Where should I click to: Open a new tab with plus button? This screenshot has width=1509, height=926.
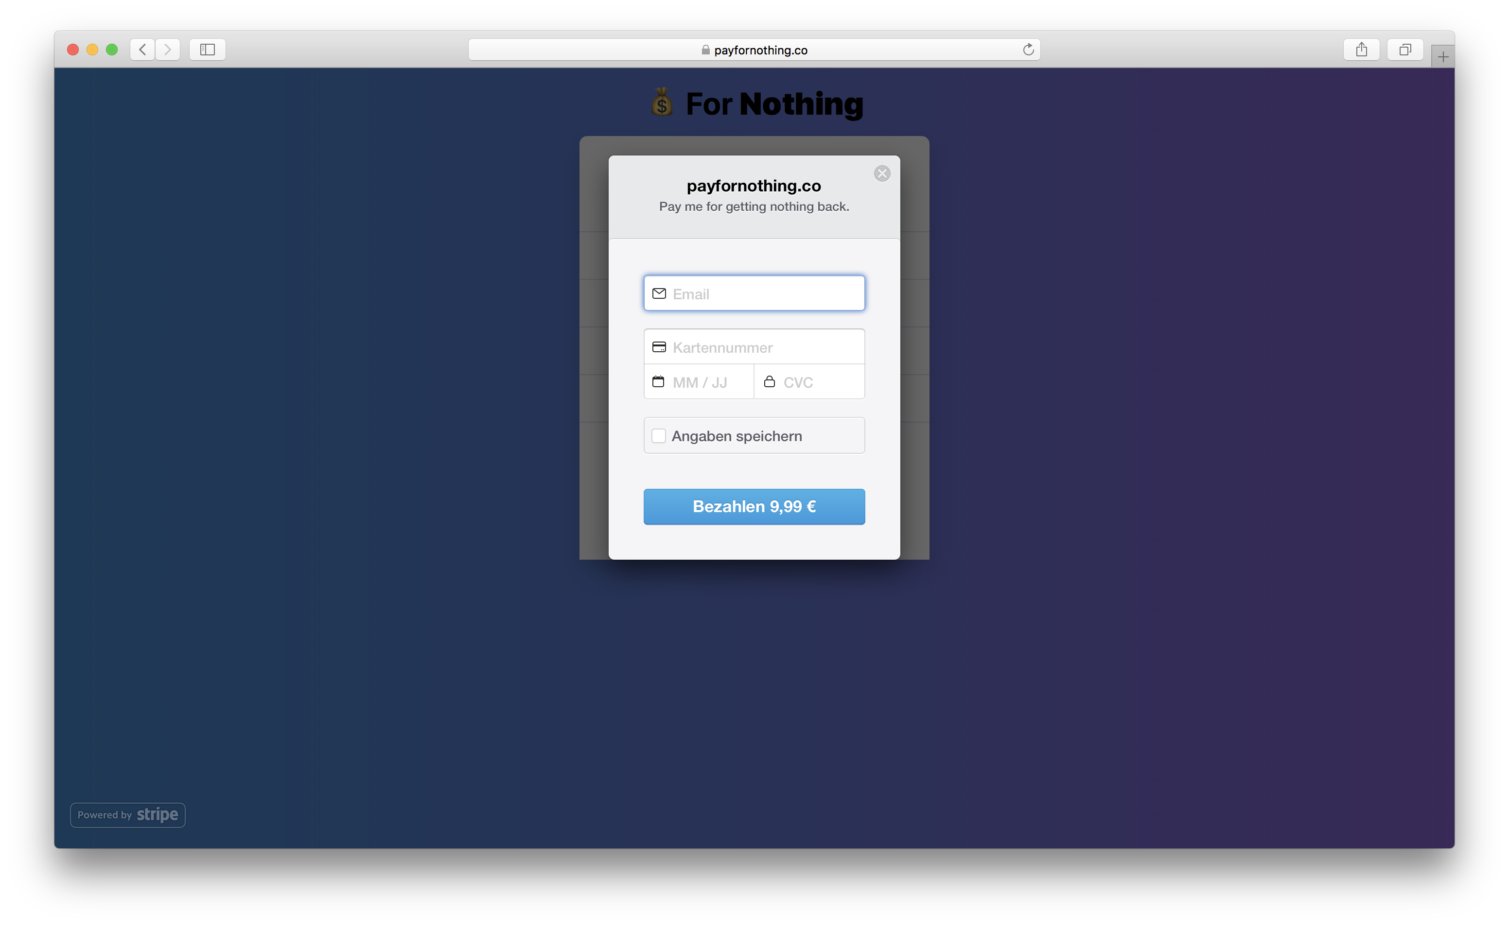(x=1443, y=57)
